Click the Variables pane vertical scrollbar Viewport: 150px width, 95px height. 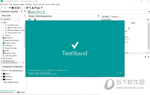[x=148, y=36]
